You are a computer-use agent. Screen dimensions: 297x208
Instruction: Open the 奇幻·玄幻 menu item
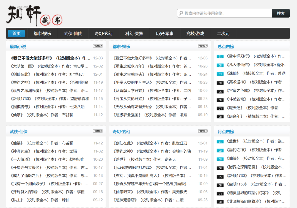click(103, 34)
